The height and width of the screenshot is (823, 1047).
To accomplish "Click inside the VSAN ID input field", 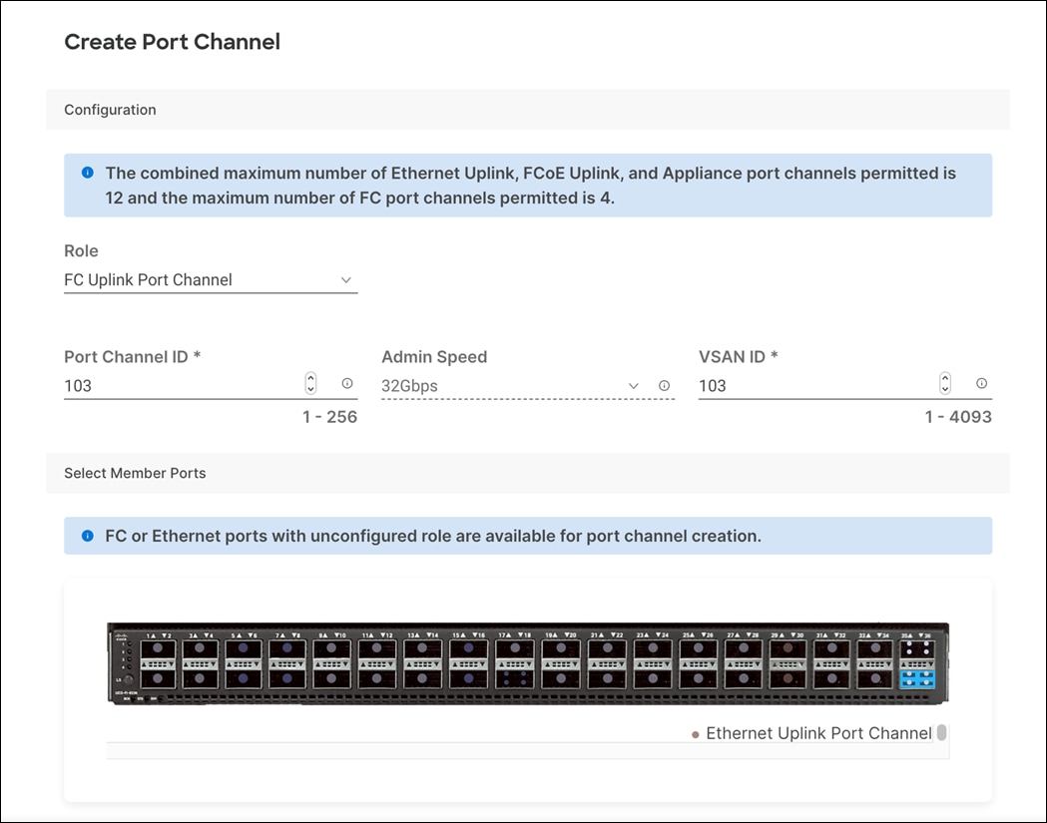I will click(x=798, y=385).
